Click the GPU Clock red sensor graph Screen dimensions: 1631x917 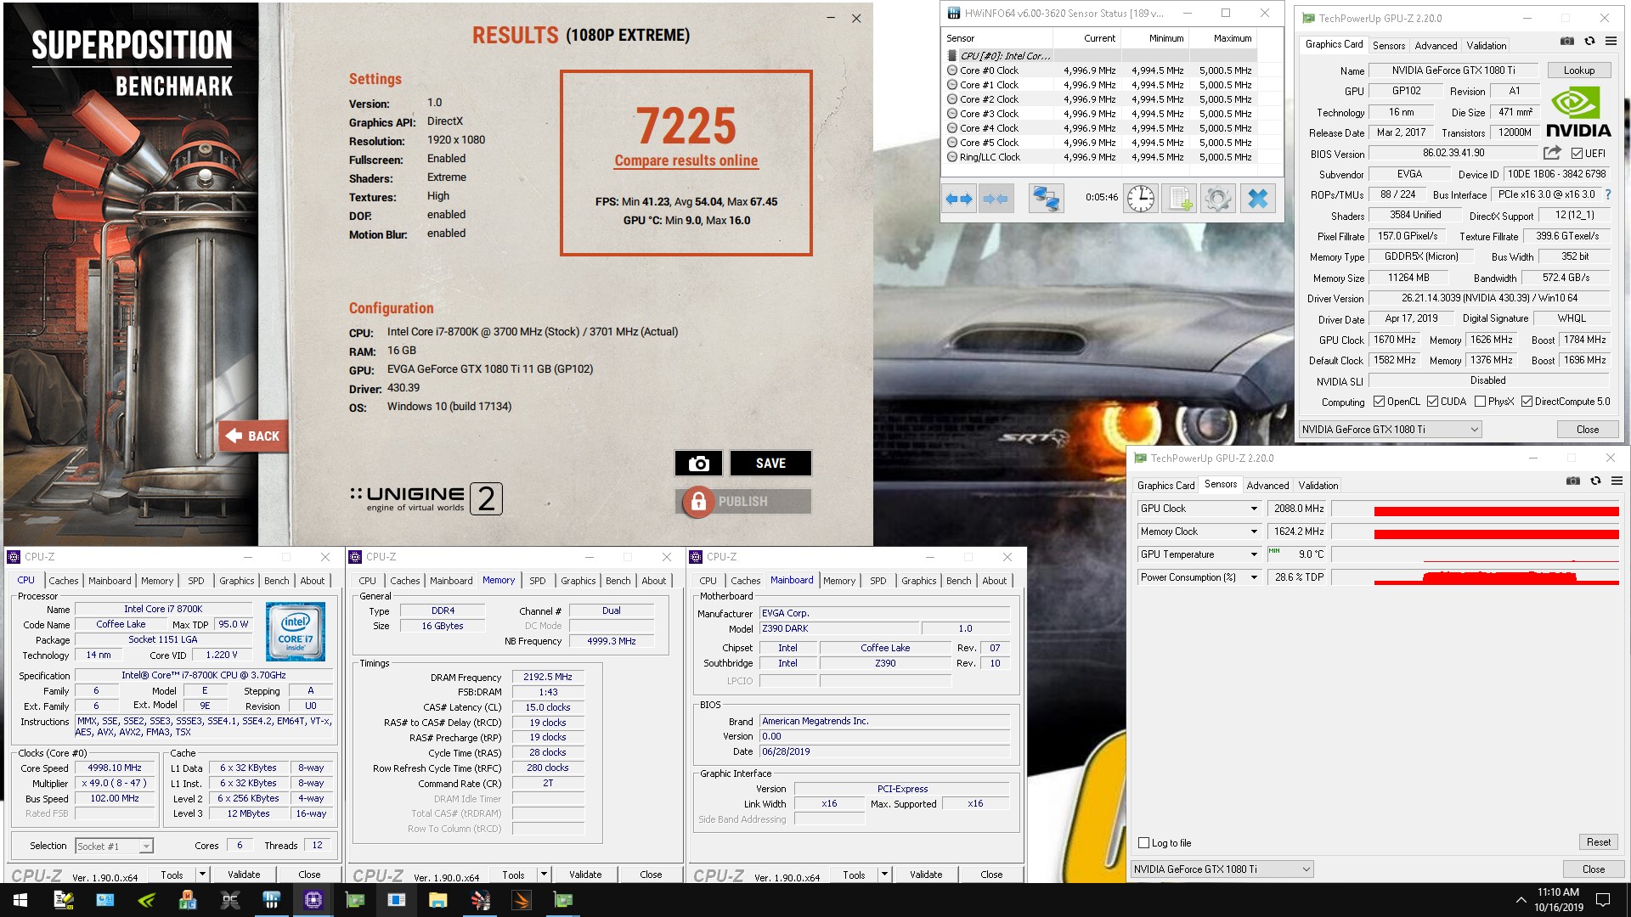coord(1475,509)
